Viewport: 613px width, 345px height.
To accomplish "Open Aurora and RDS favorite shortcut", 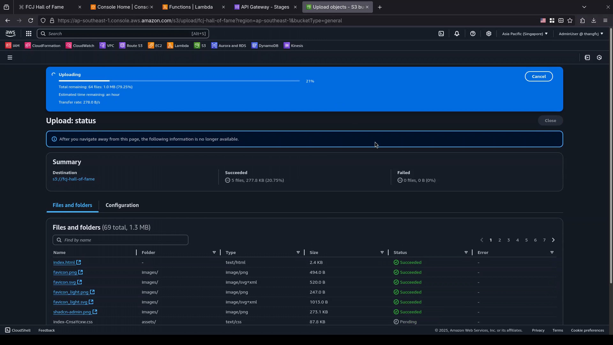I will (x=229, y=46).
